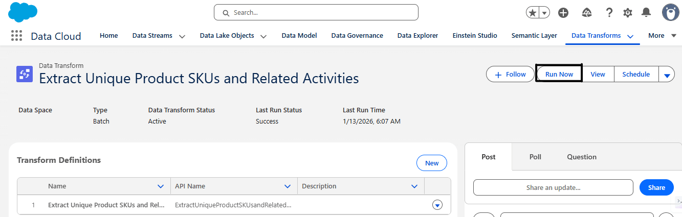Click the View button
The height and width of the screenshot is (217, 682).
[x=598, y=75]
